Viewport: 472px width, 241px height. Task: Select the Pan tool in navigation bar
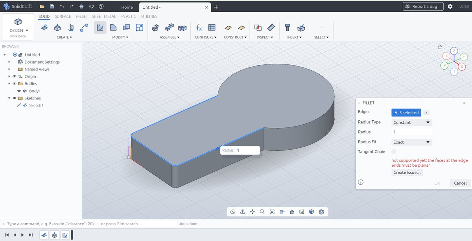(252, 212)
